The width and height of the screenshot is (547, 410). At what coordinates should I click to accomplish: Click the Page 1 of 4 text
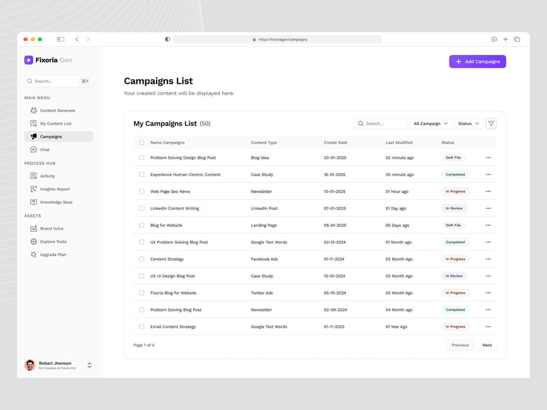144,345
